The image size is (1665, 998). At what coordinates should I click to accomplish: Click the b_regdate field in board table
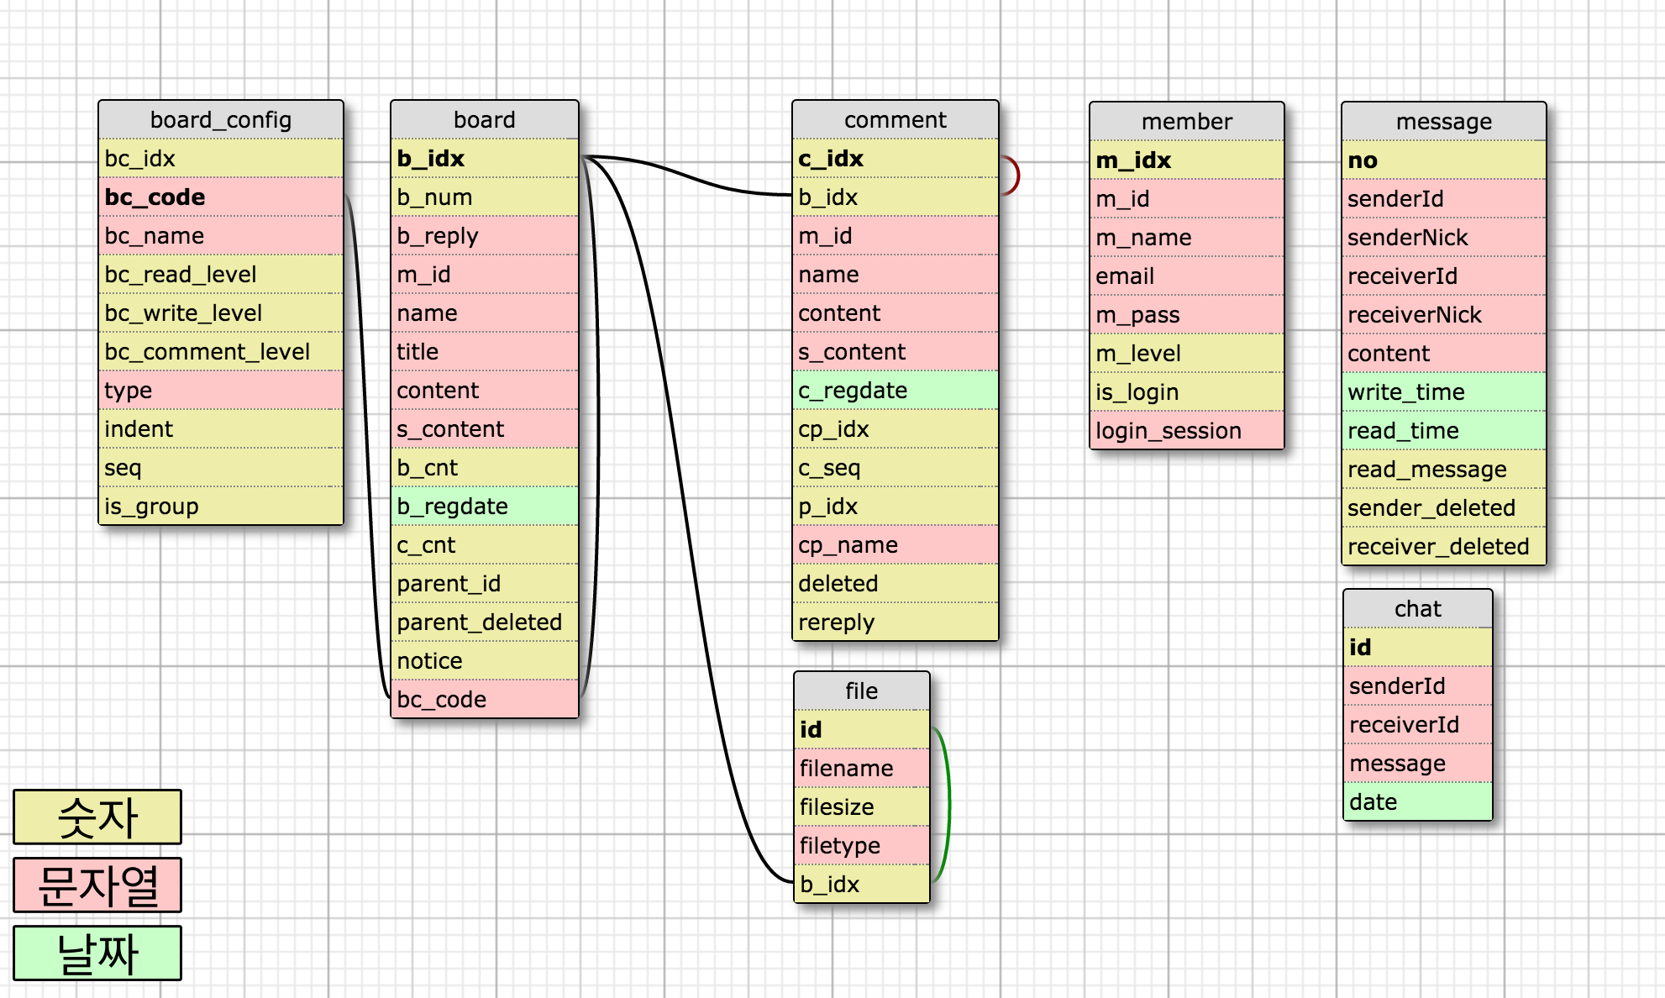pyautogui.click(x=484, y=507)
